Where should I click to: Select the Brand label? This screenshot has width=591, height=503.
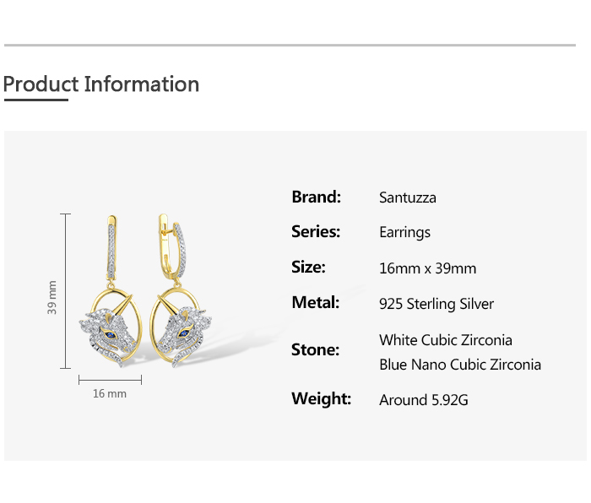[x=316, y=197]
